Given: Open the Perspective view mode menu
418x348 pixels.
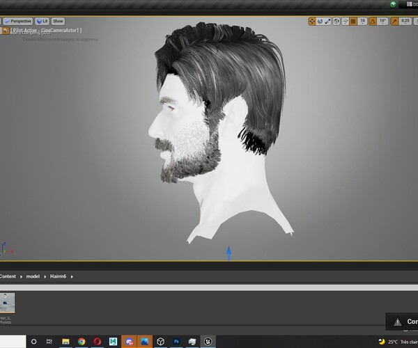Looking at the screenshot, I should [x=18, y=21].
